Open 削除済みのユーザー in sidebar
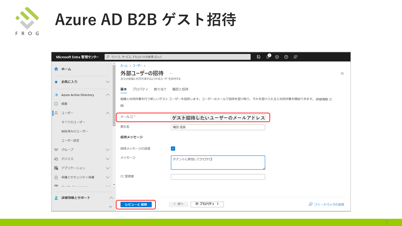 (x=75, y=131)
